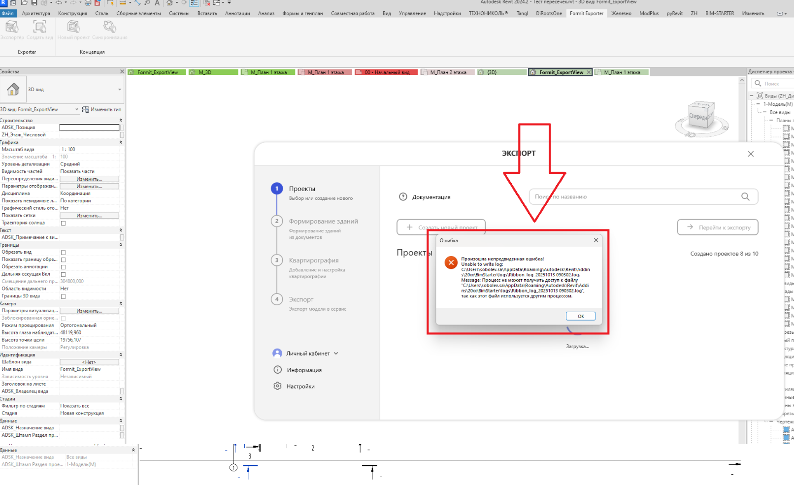Click the Изменить тип icon
The image size is (794, 485).
[x=85, y=109]
